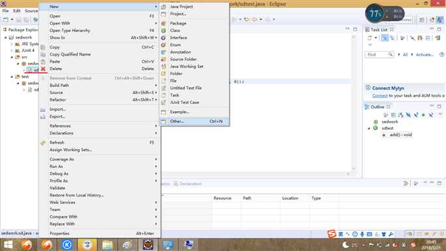This screenshot has width=446, height=251.
Task: Click the Refresh icon in context menu
Action: pyautogui.click(x=43, y=142)
